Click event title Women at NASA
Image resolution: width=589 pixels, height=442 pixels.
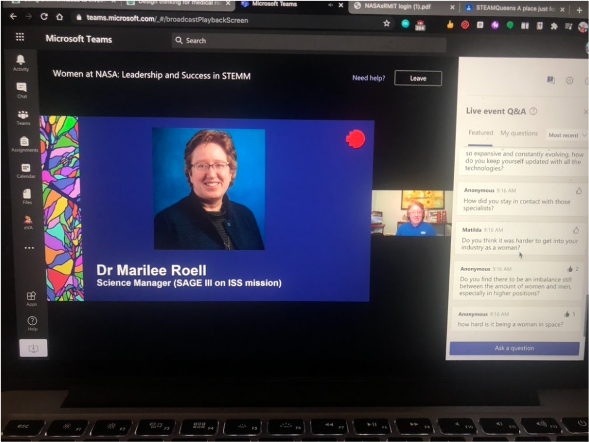[x=152, y=76]
